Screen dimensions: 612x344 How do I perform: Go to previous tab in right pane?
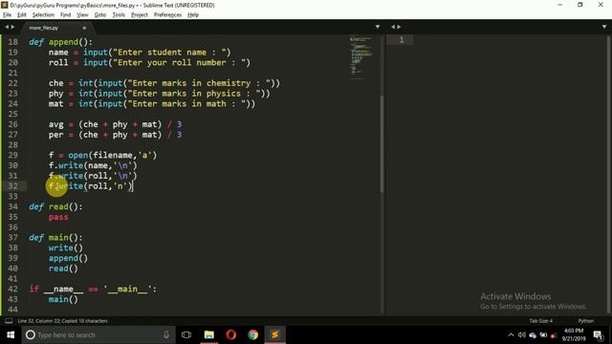click(393, 27)
